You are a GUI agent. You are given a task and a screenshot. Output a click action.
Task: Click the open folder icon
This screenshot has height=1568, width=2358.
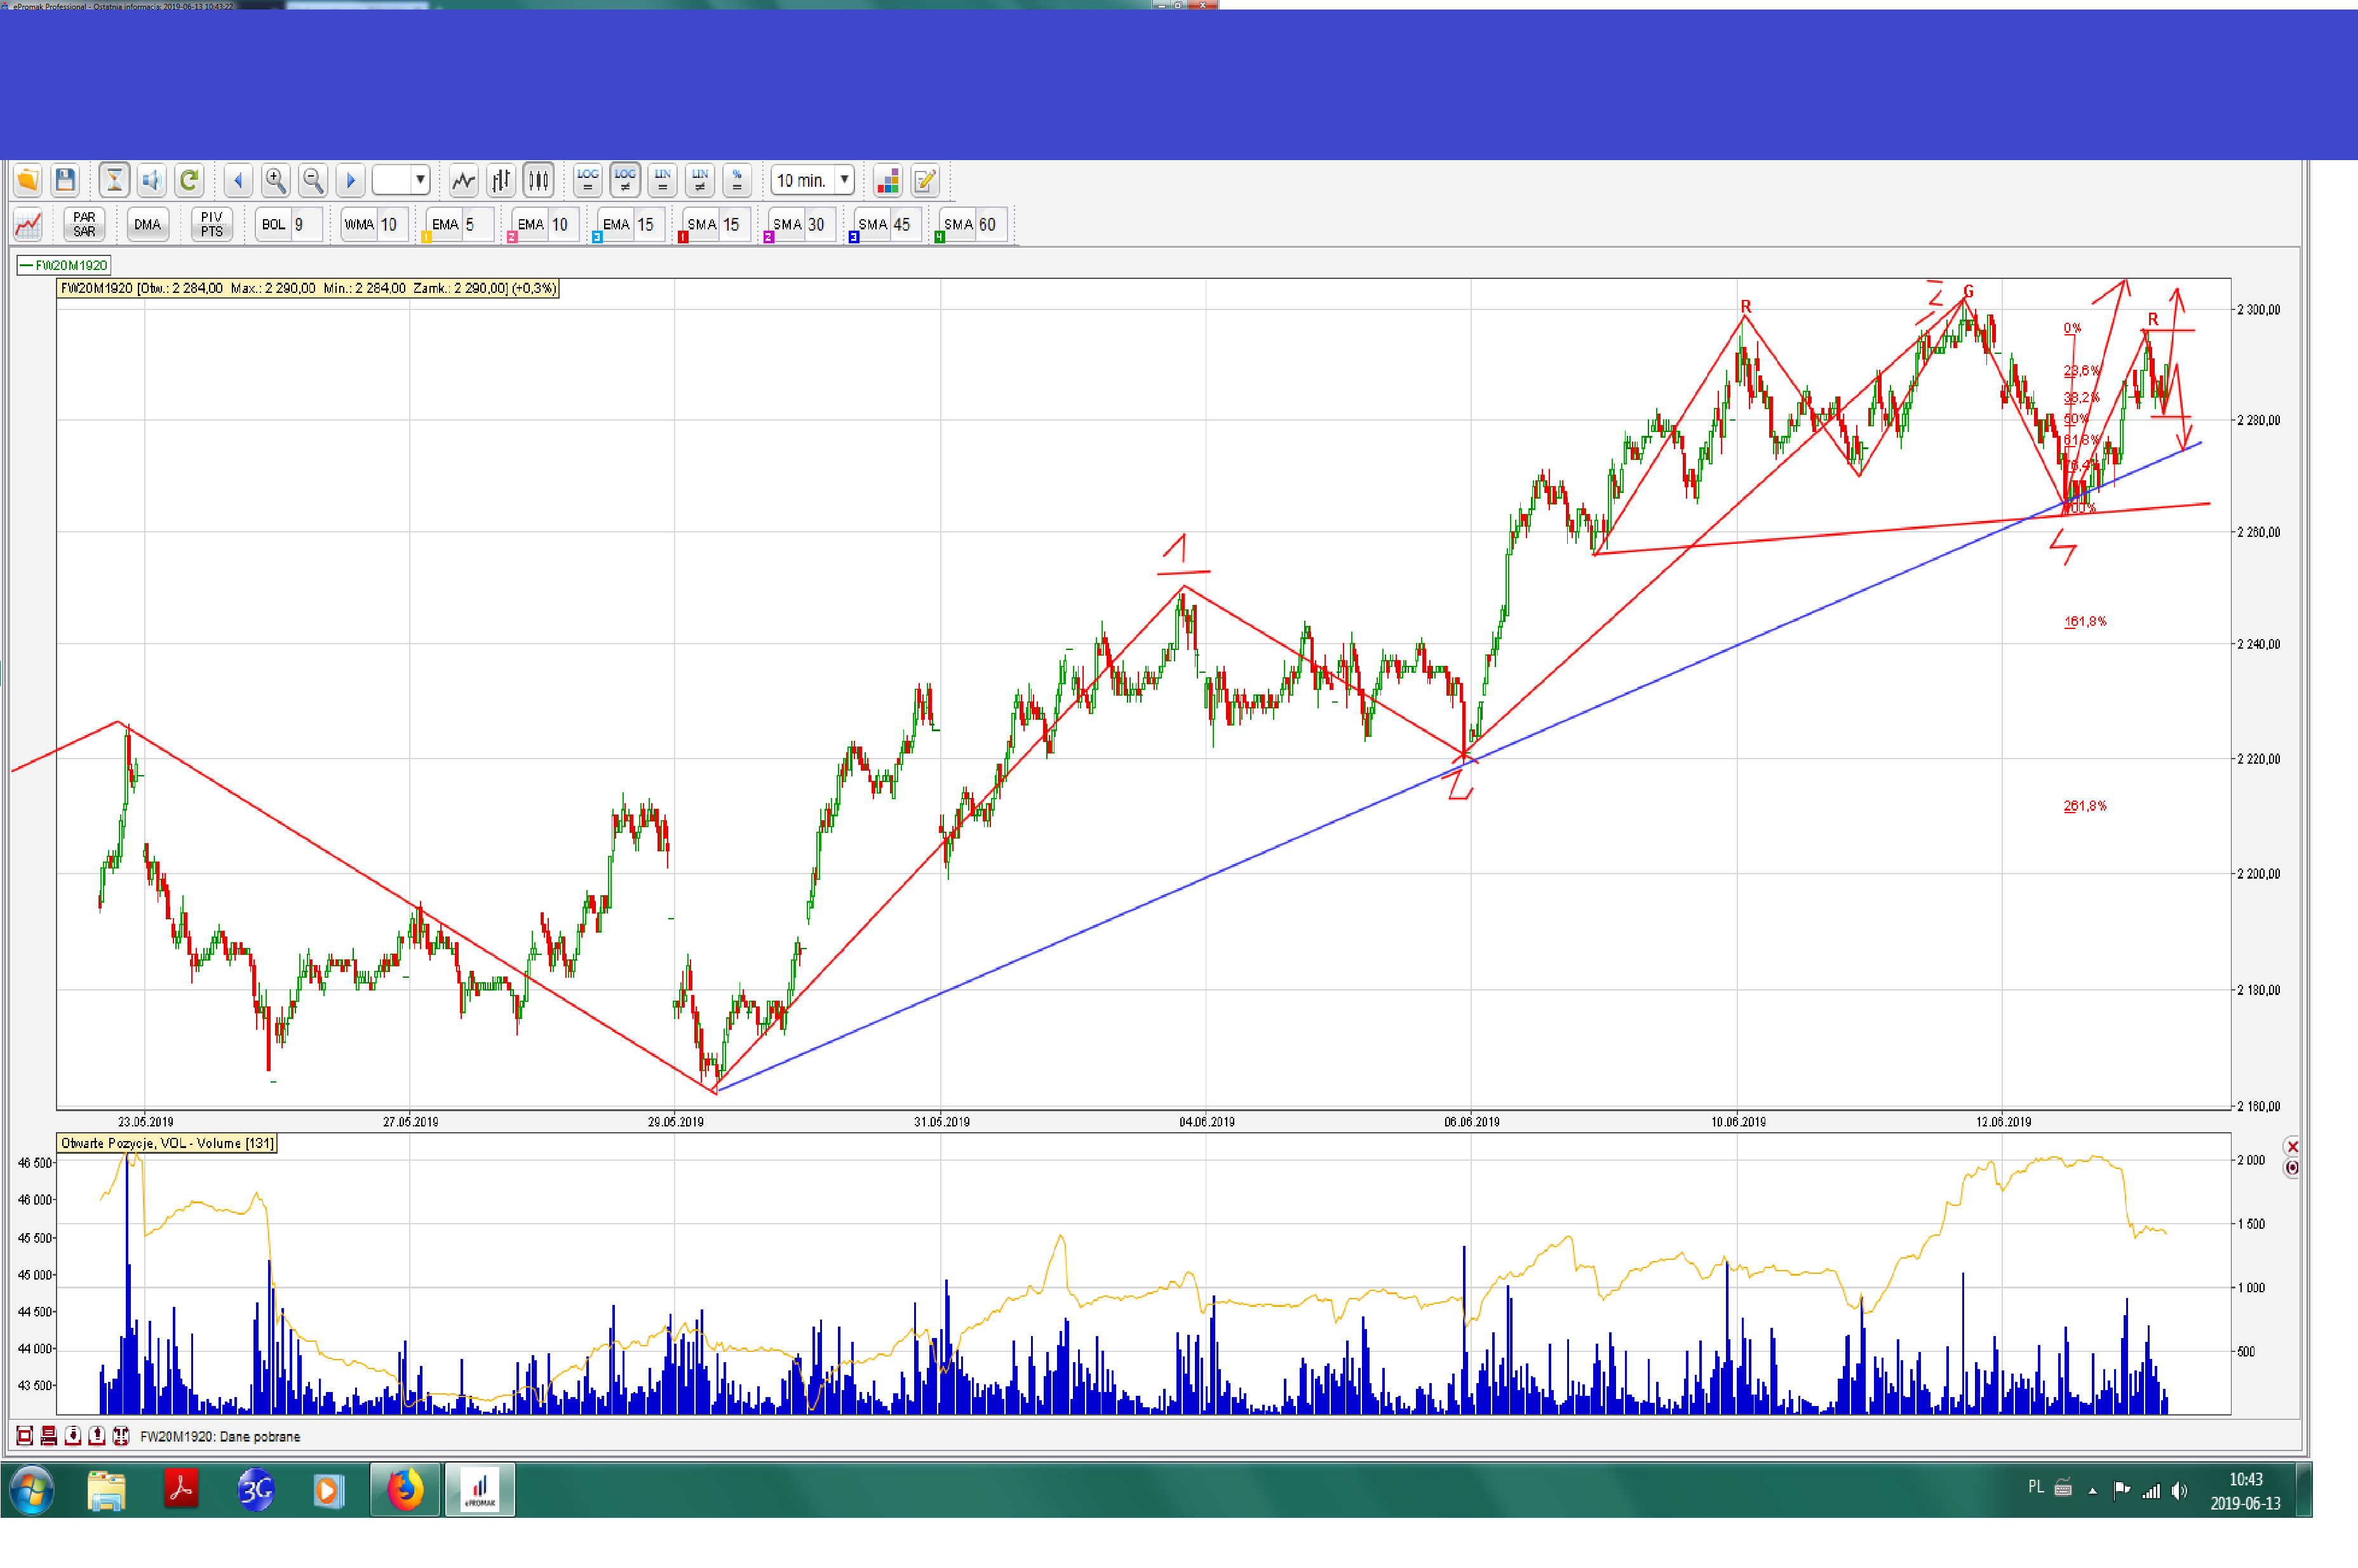[27, 180]
